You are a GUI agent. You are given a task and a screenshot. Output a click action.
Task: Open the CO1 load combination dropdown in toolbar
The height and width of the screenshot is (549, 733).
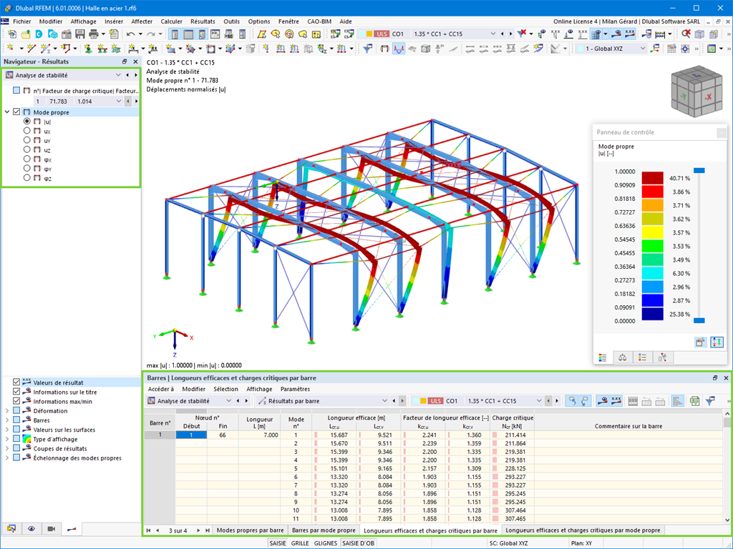pyautogui.click(x=427, y=34)
